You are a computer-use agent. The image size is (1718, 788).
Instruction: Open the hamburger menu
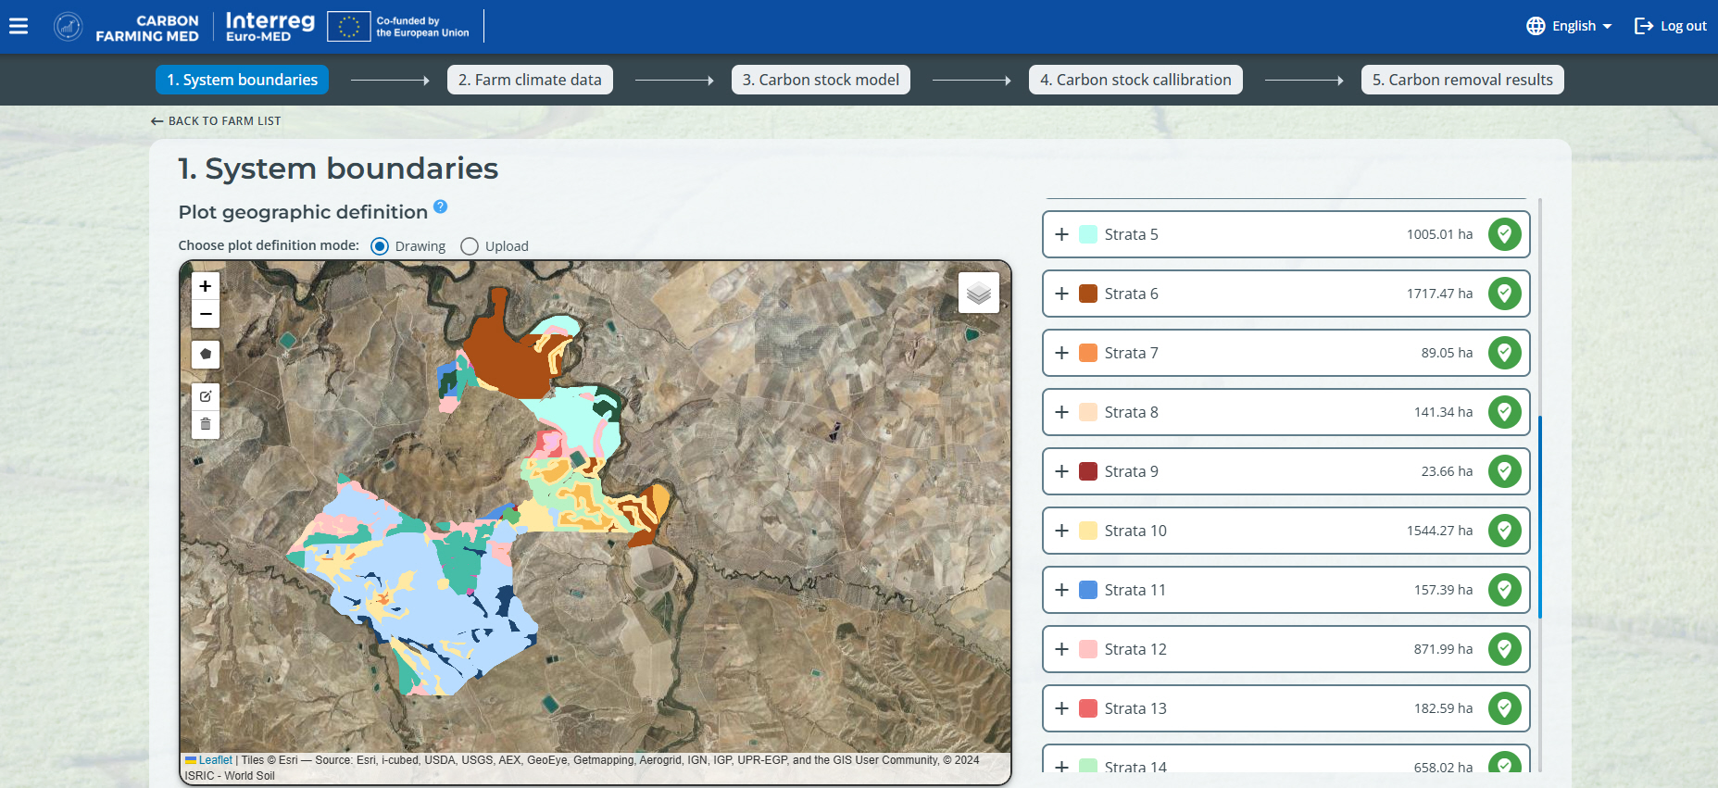point(19,26)
